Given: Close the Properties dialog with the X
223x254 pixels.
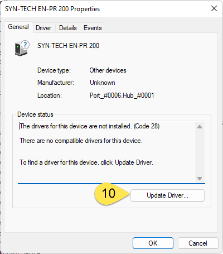Looking at the screenshot, I should [214, 8].
